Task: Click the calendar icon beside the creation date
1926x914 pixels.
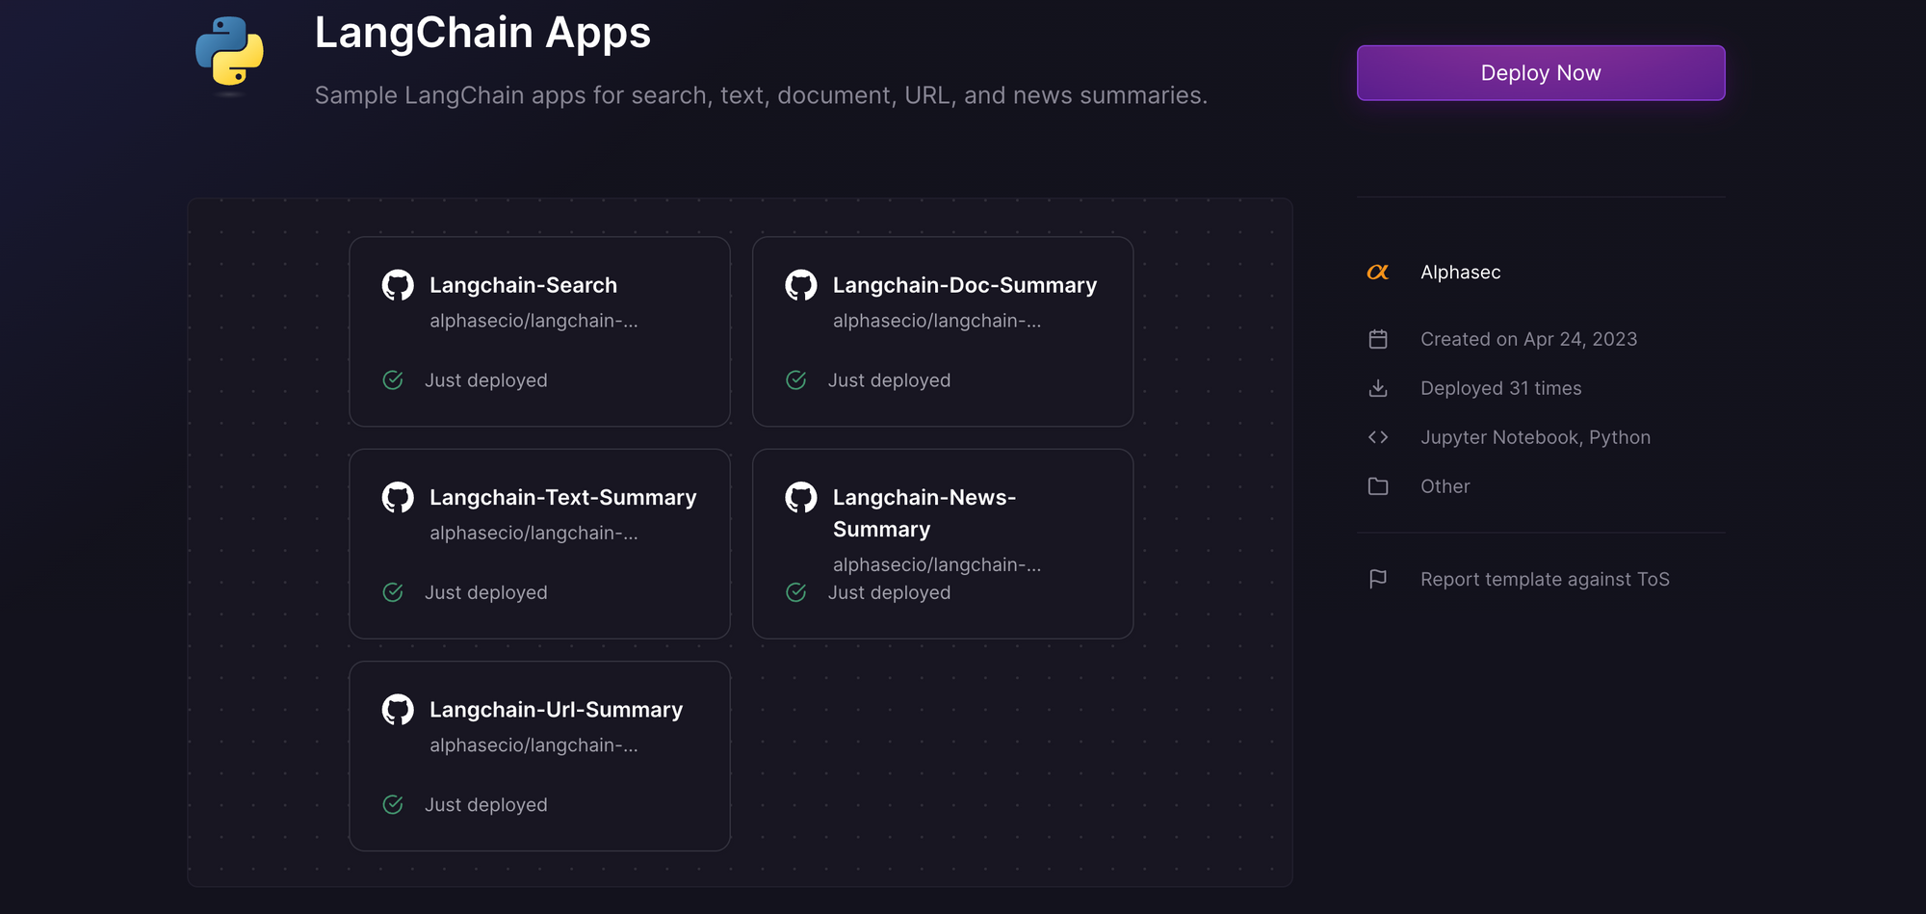Action: (x=1378, y=339)
